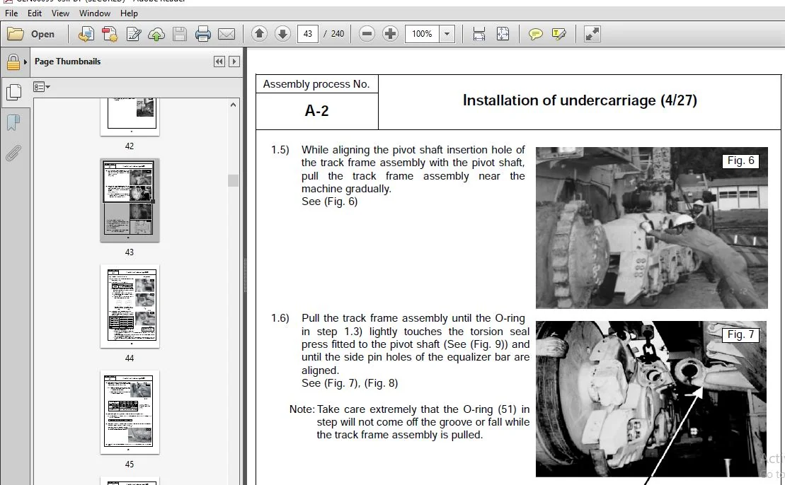Select the highlight text tool
This screenshot has width=785, height=485.
point(558,34)
